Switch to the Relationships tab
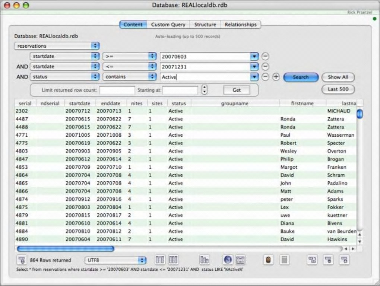Image resolution: width=380 pixels, height=286 pixels. pyautogui.click(x=241, y=25)
